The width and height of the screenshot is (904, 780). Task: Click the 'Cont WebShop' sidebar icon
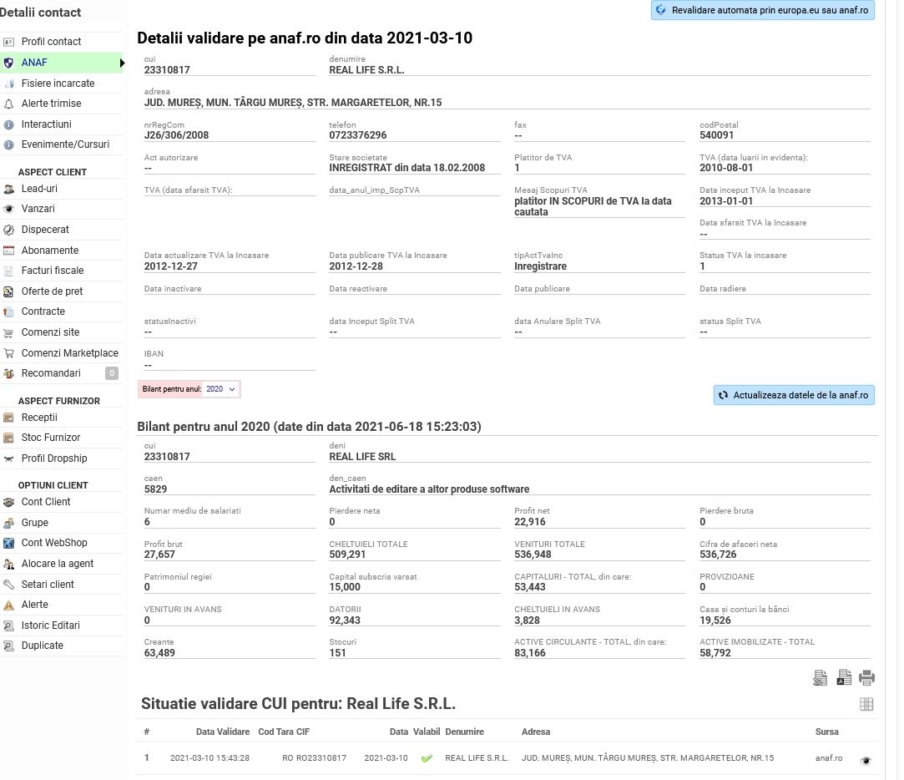click(9, 543)
